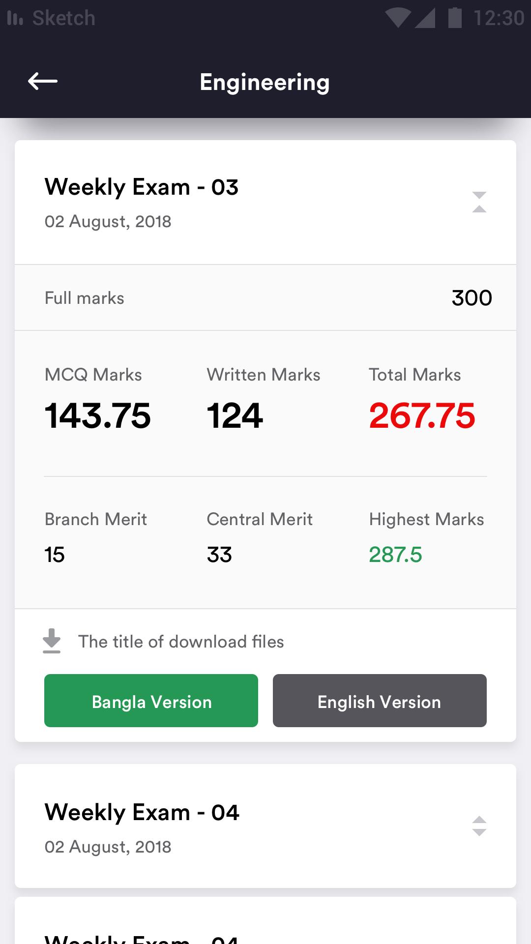
Task: Click the download icon beside file title
Action: click(x=52, y=641)
